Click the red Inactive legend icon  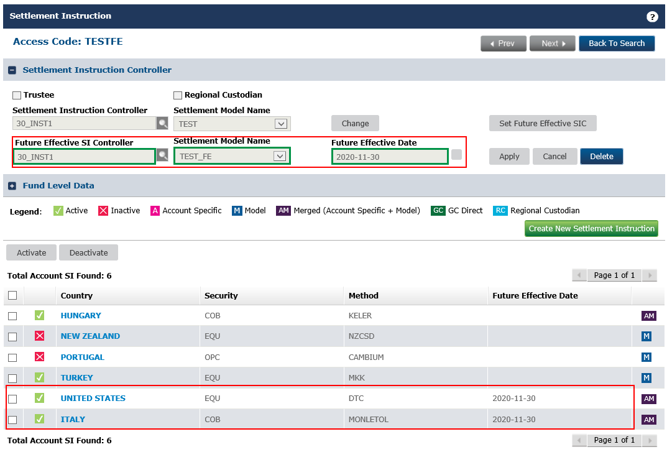[x=103, y=211]
